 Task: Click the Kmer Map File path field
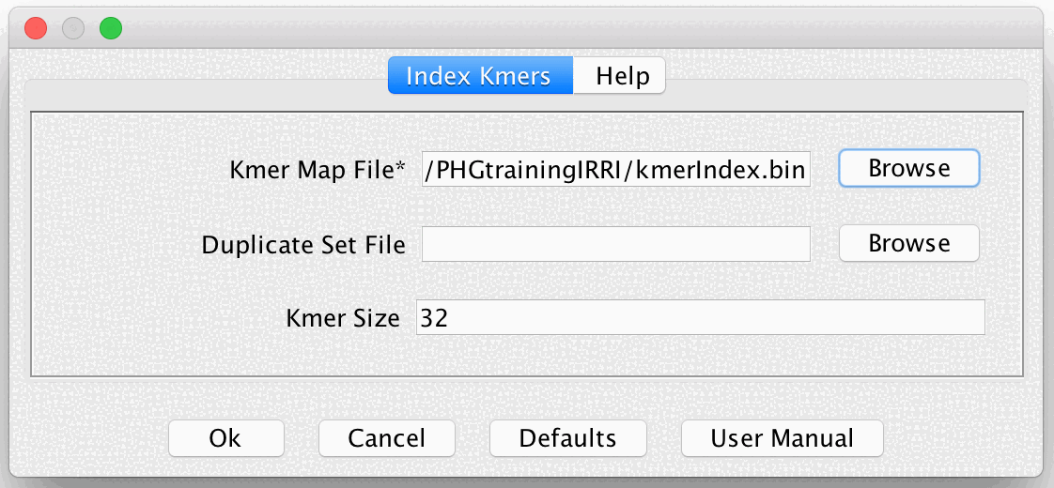(615, 169)
